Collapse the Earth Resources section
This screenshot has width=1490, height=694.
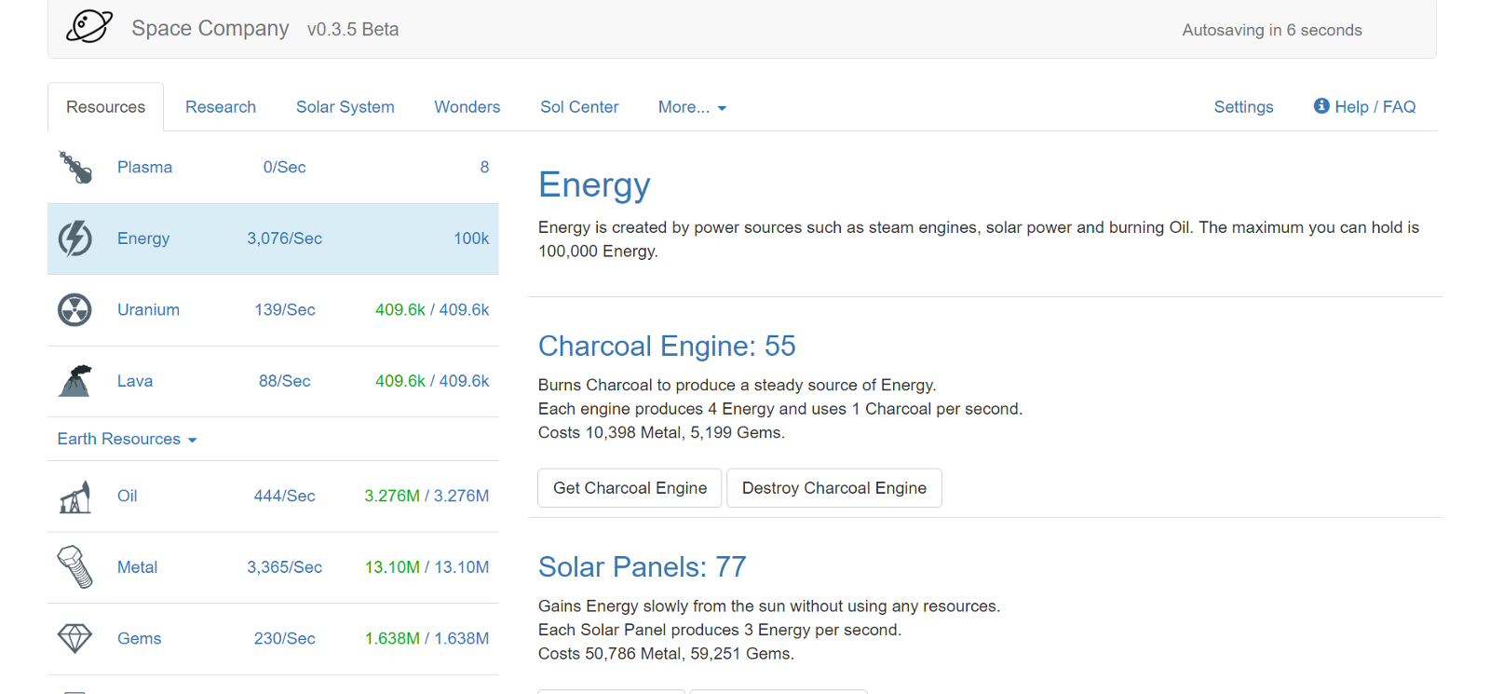pyautogui.click(x=127, y=439)
